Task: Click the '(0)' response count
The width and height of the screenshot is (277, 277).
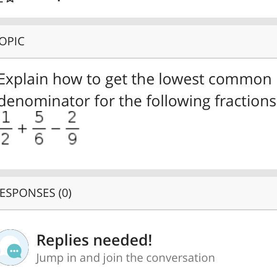Action: (65, 193)
